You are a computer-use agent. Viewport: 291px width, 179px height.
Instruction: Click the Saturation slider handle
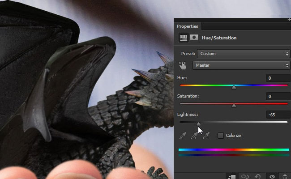click(234, 106)
